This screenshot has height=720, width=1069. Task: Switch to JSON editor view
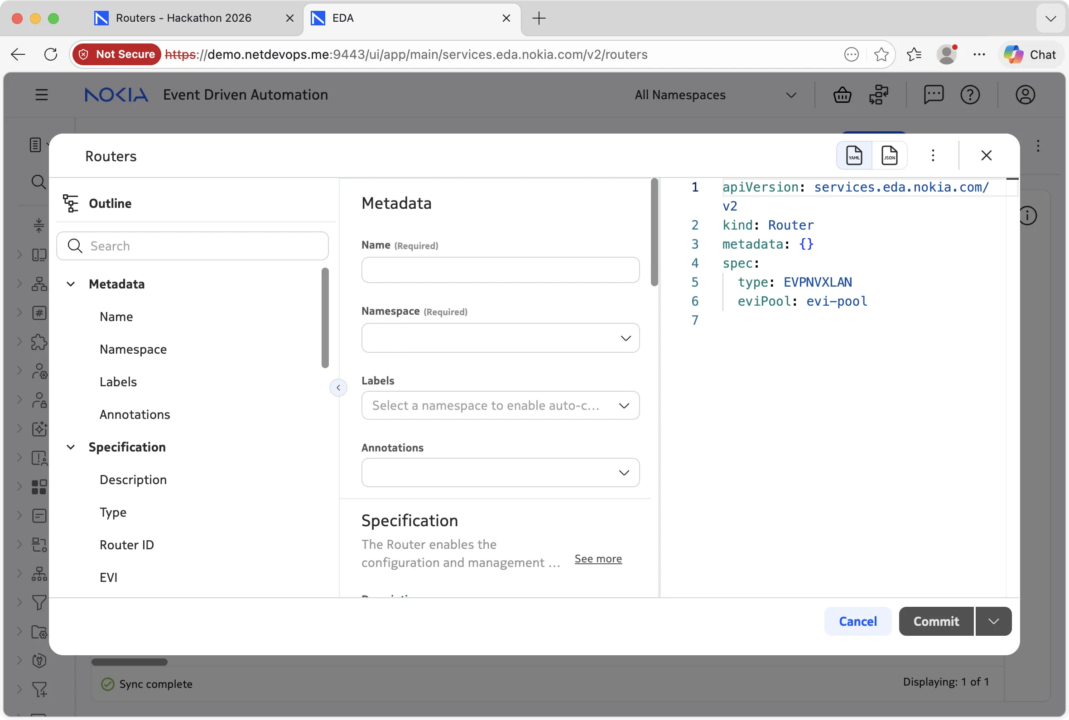890,156
